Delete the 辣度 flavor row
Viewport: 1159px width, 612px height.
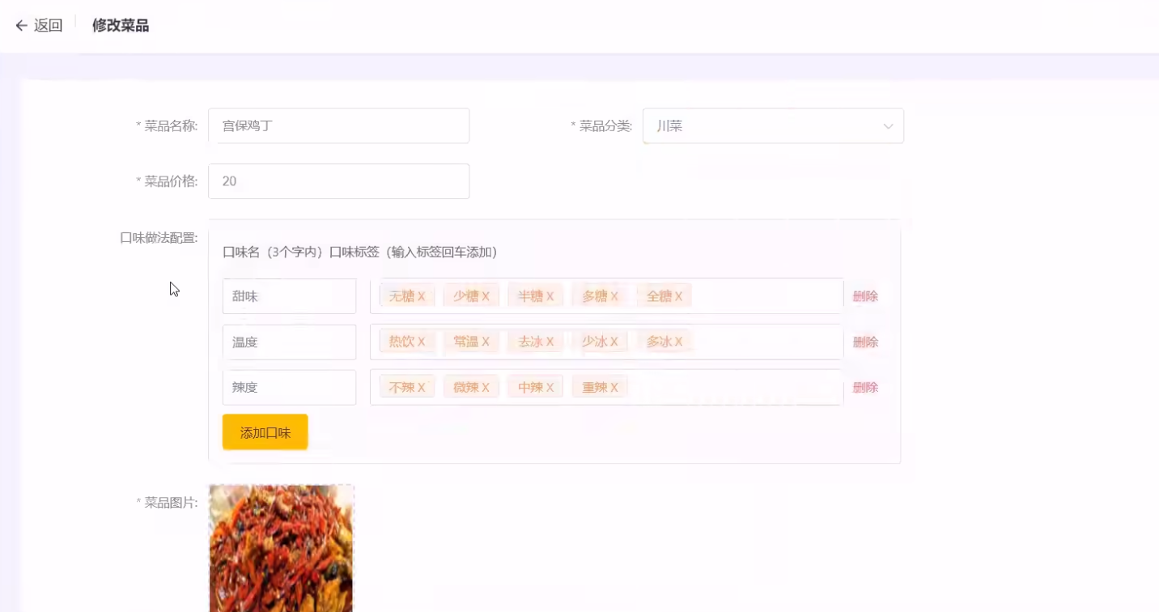click(865, 388)
